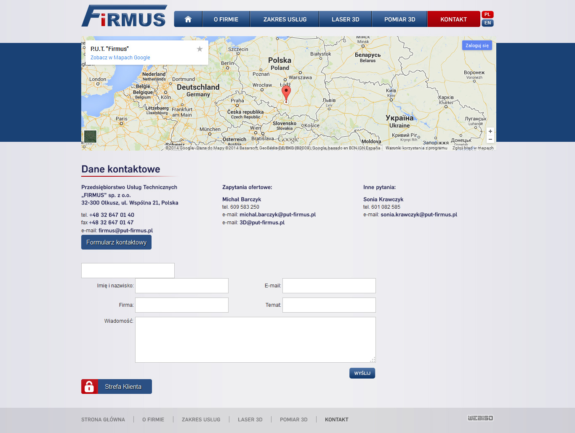This screenshot has height=433, width=575.
Task: Email firmus@put-firmus.pl
Action: [x=125, y=231]
